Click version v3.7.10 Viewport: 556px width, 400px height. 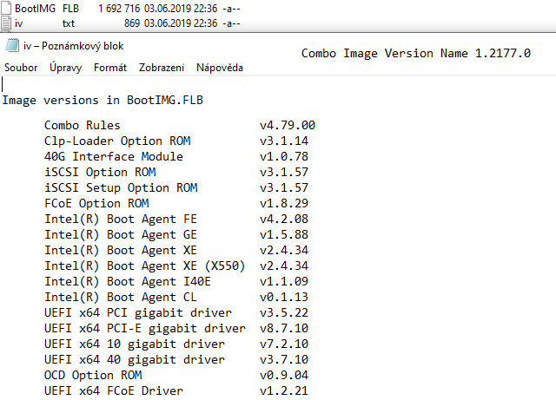click(x=284, y=359)
